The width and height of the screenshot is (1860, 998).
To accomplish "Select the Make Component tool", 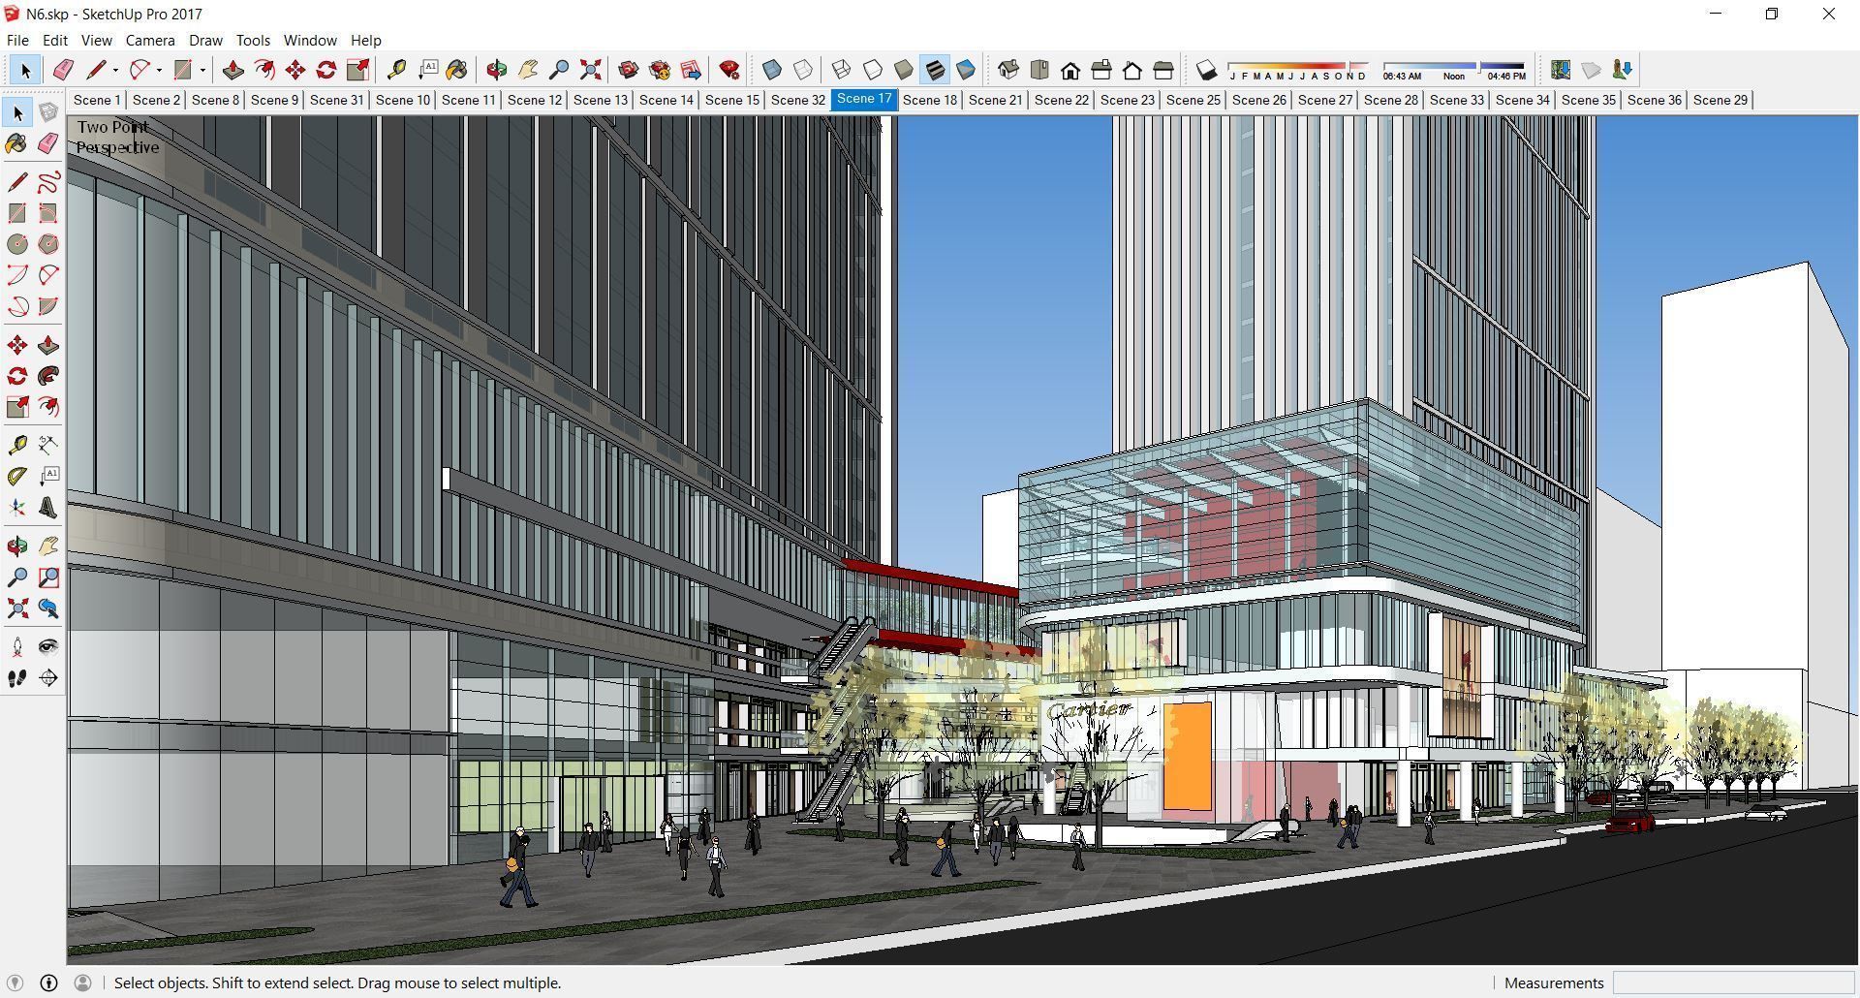I will point(48,112).
